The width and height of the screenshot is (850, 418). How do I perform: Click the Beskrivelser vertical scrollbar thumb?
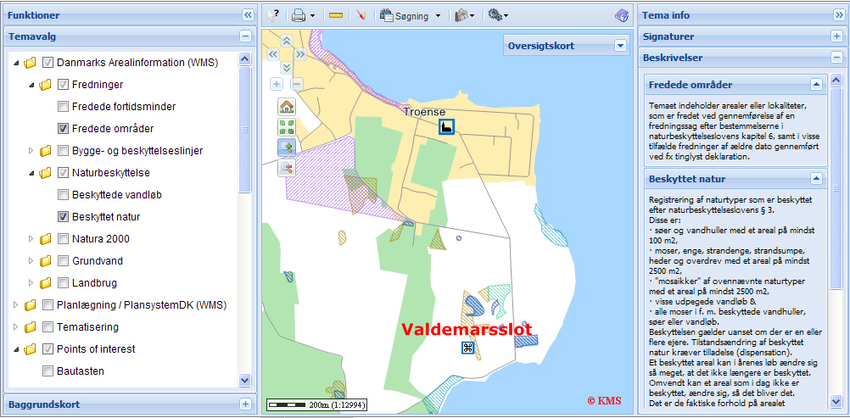click(x=836, y=187)
